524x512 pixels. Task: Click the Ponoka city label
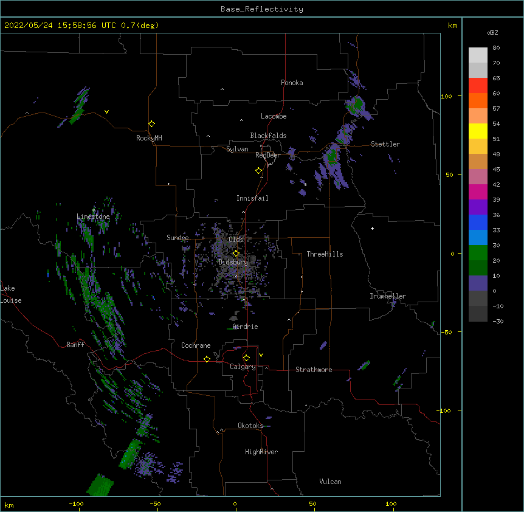[x=292, y=83]
